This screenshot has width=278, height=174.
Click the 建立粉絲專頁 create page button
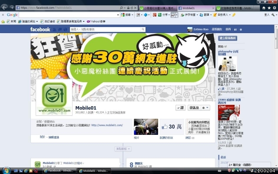coord(228,38)
